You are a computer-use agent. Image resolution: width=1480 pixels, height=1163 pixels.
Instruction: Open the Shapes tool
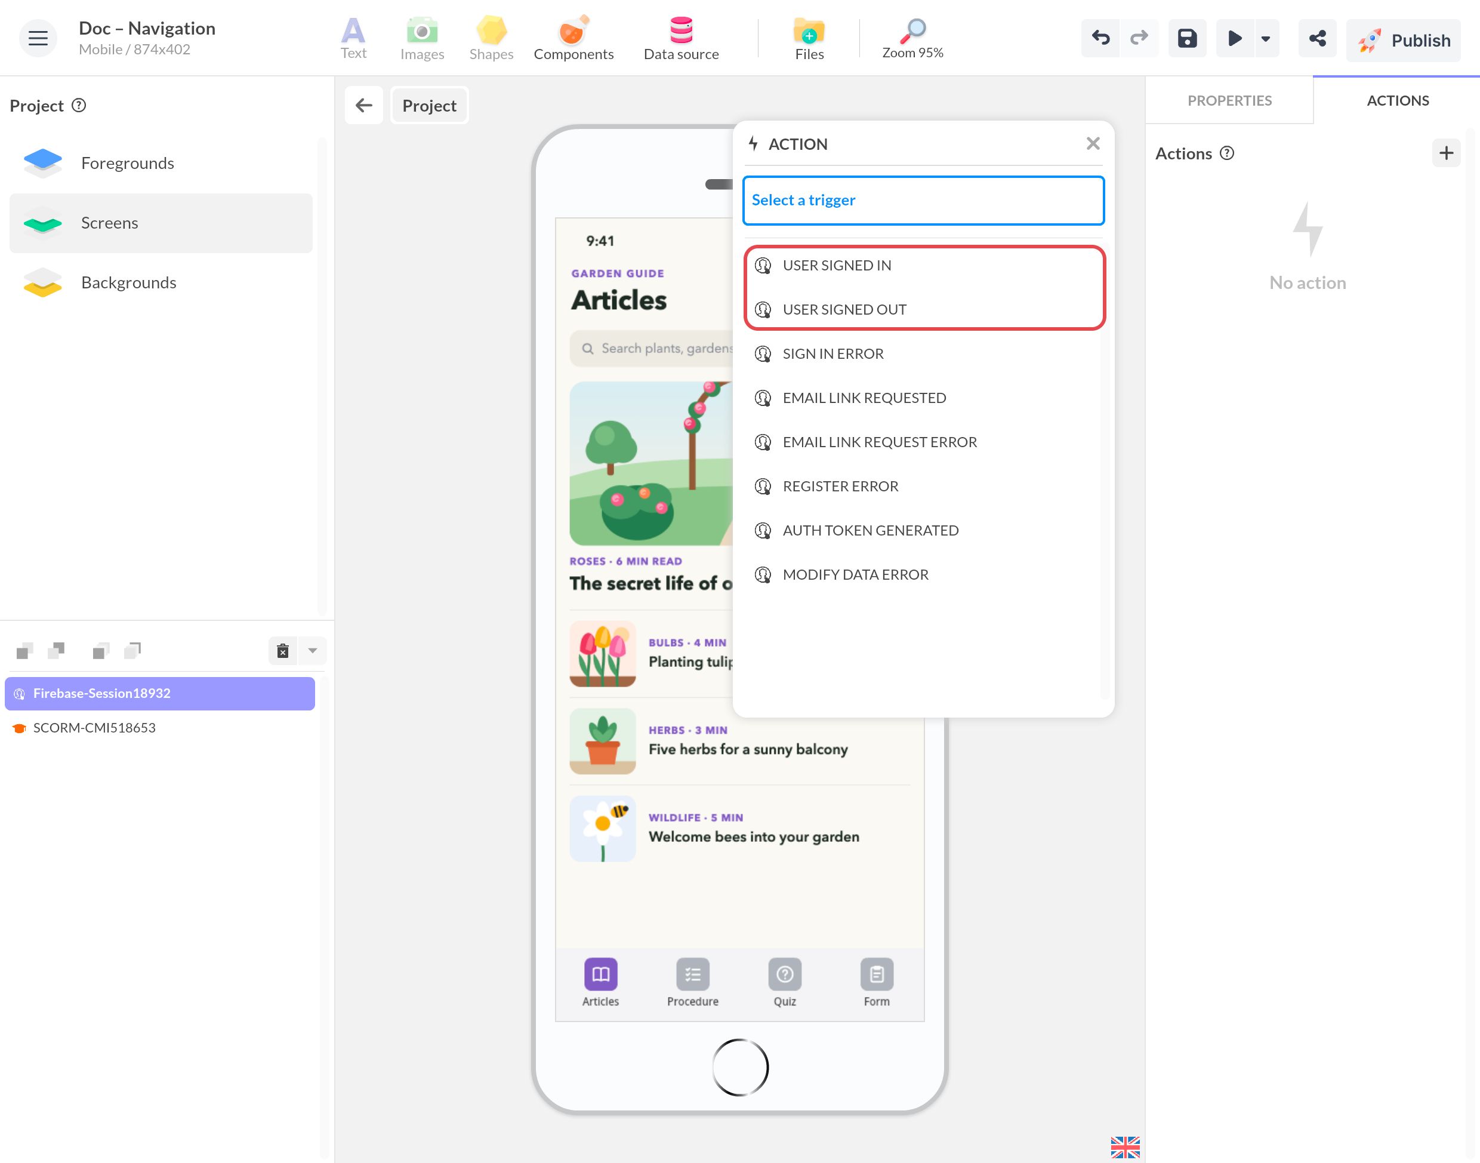[x=491, y=39]
